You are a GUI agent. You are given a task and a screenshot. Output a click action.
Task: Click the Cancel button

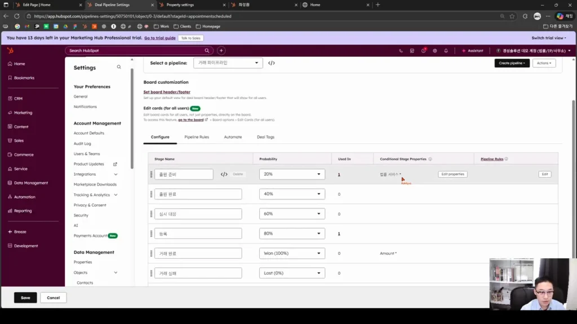[54, 298]
